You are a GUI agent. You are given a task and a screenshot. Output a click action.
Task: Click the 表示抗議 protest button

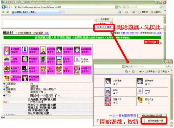pos(151,42)
